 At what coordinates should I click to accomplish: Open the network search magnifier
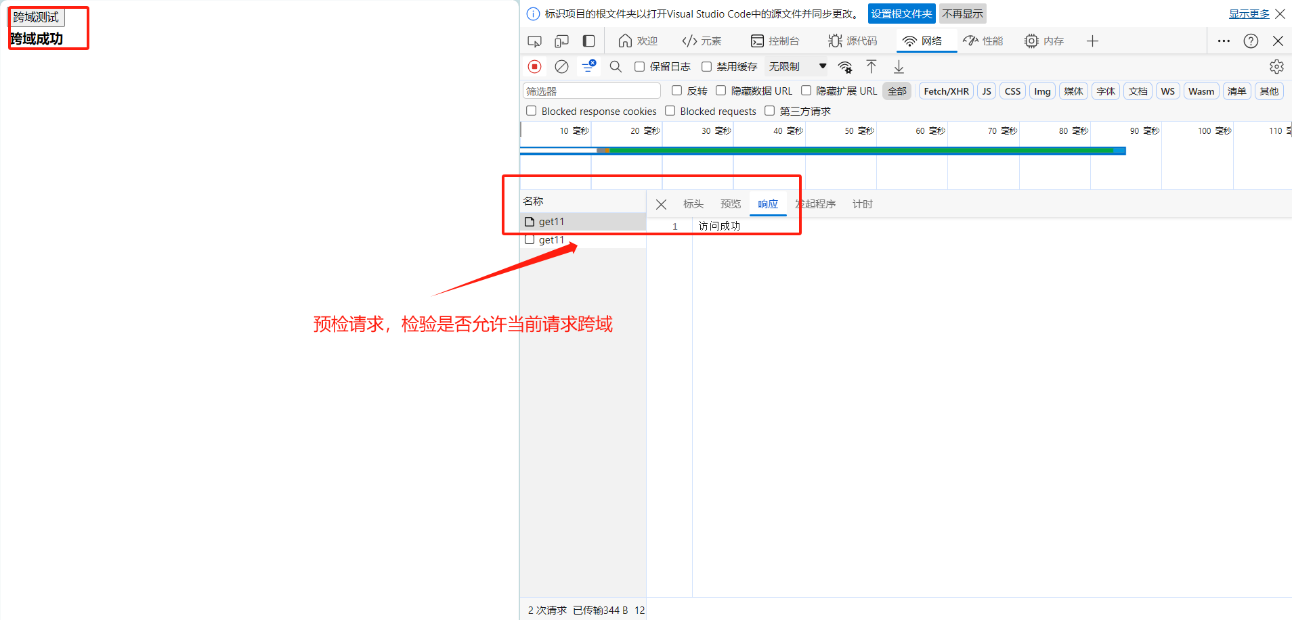pos(616,66)
